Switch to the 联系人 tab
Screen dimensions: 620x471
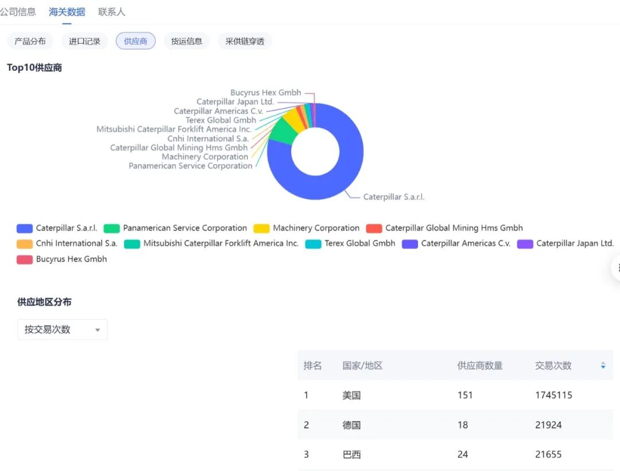point(111,11)
